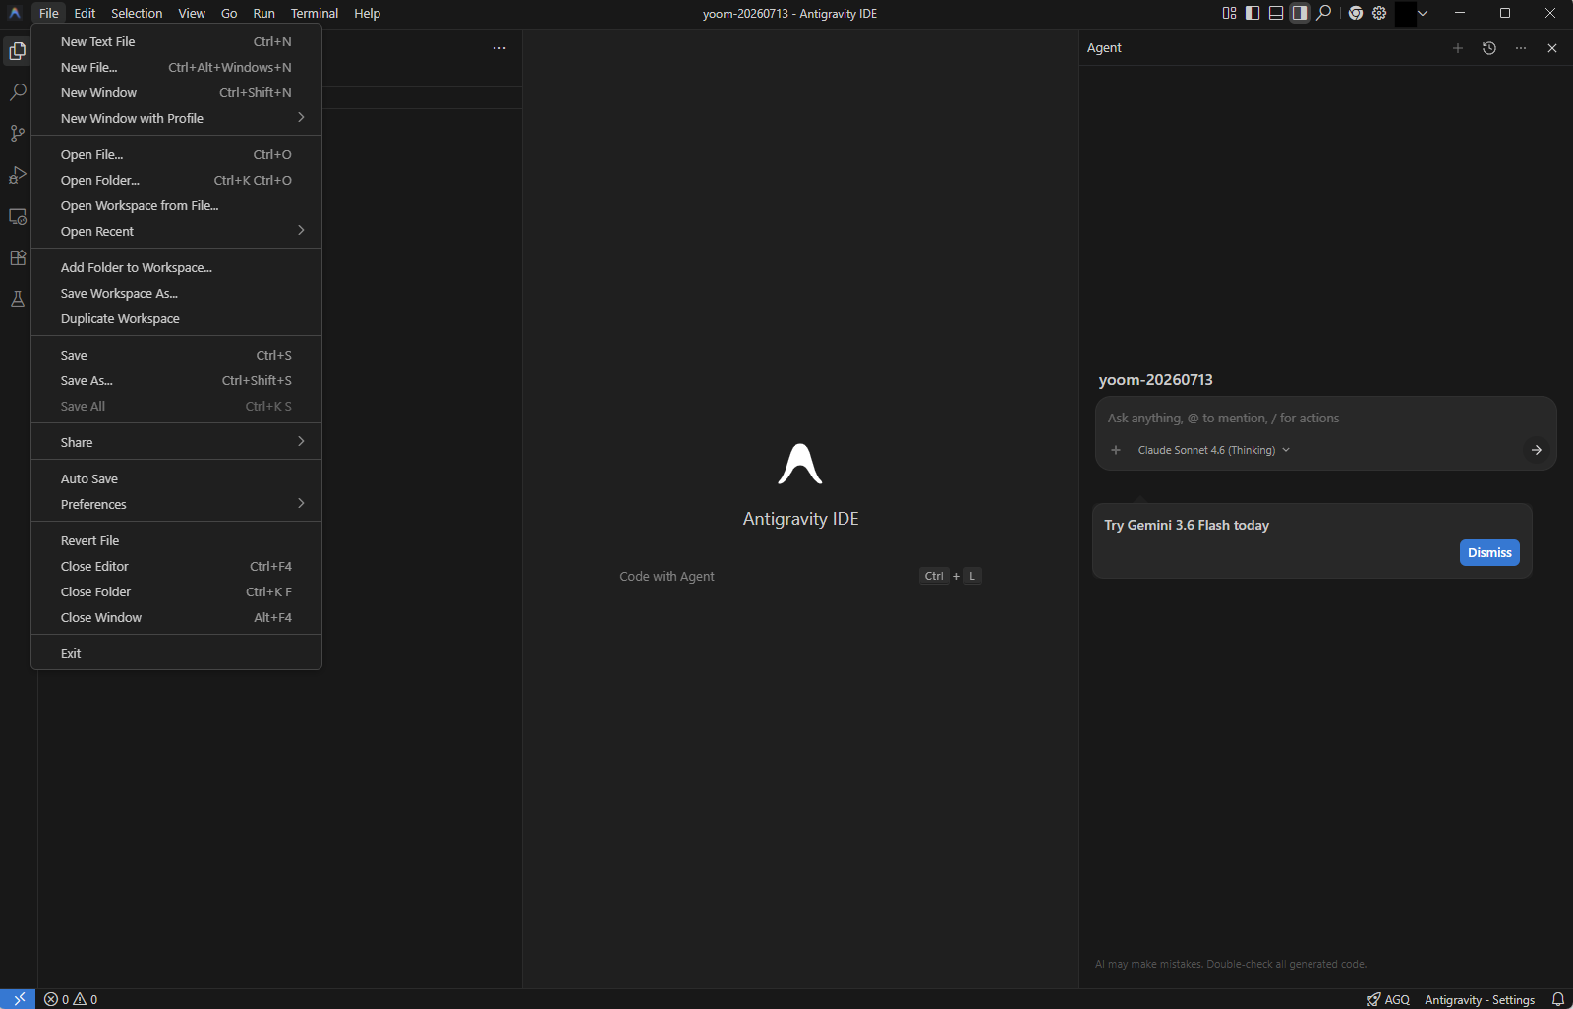Expand the account dropdown chevron in title bar

(x=1423, y=13)
